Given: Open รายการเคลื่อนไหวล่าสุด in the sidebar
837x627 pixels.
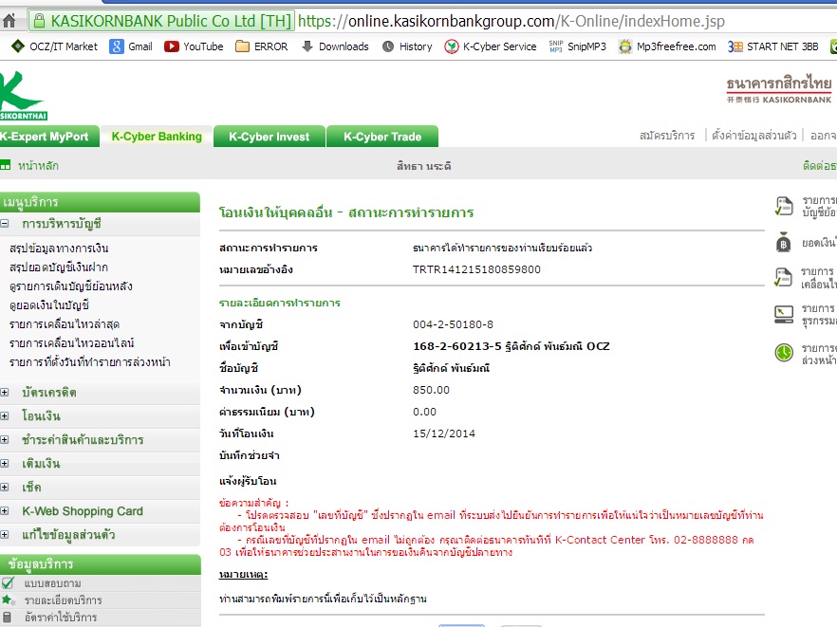Looking at the screenshot, I should point(65,324).
